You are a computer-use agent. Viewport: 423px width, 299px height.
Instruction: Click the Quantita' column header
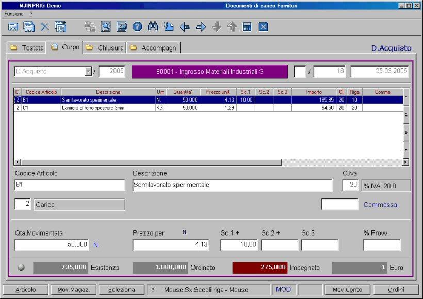coord(183,92)
